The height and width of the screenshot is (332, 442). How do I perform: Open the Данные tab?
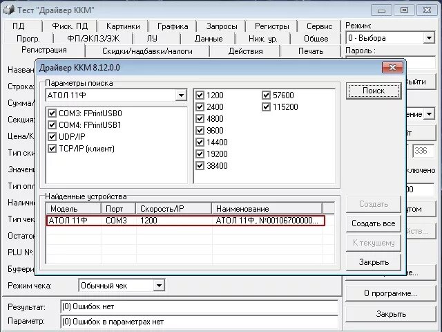point(209,39)
